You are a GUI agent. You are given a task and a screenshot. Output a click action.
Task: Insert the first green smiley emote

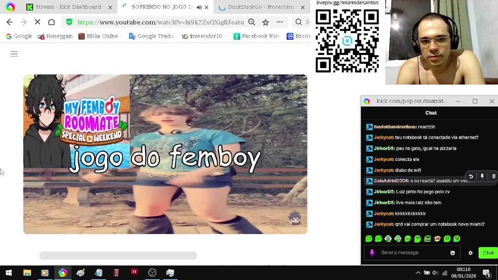pos(369,239)
